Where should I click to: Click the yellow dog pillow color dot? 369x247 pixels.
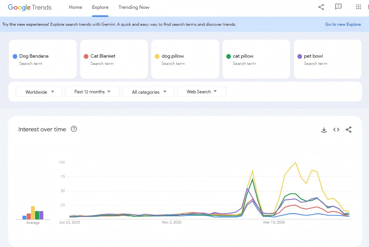157,56
